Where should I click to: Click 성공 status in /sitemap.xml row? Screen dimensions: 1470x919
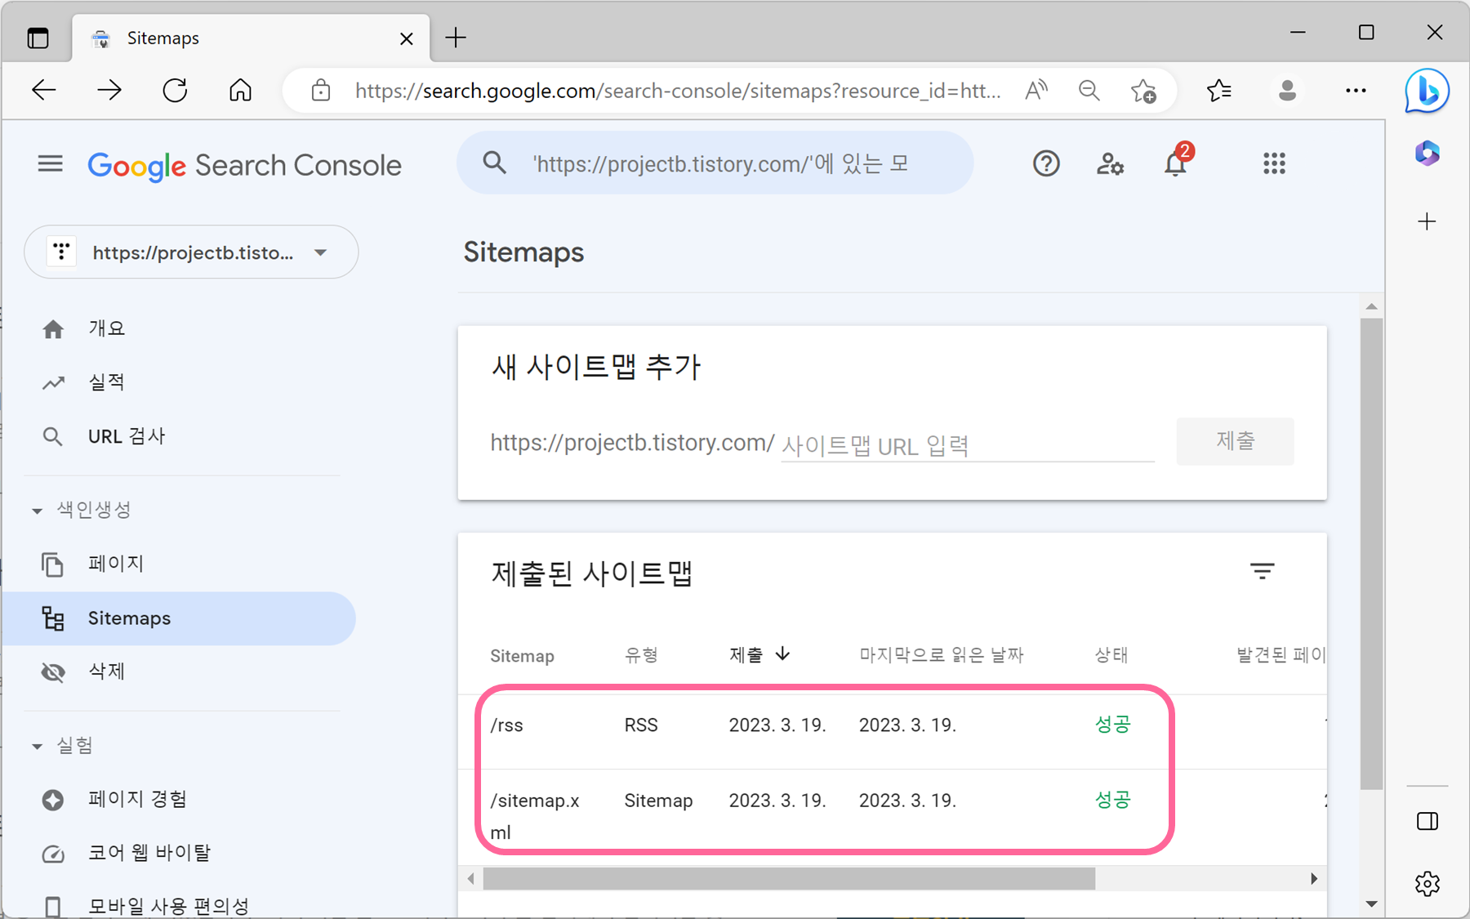pos(1112,800)
